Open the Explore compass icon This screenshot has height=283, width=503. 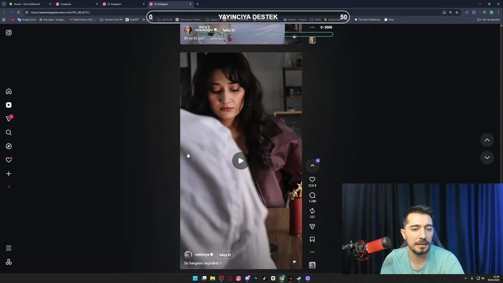click(x=9, y=146)
